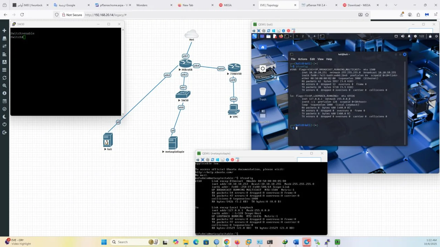The width and height of the screenshot is (440, 247).
Task: Launch Firefox from the Kali VM taskbar
Action: (x=281, y=36)
